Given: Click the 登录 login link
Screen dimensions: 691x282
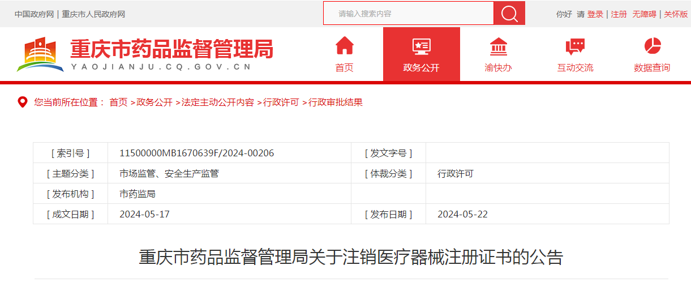Looking at the screenshot, I should [595, 14].
